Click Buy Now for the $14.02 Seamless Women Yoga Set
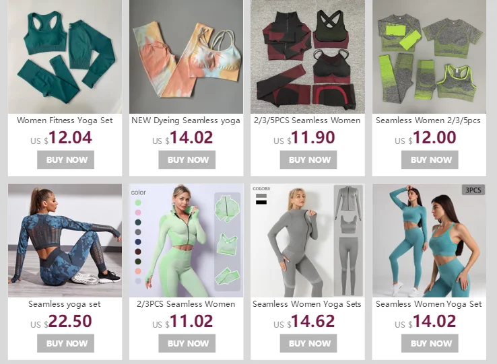Screen dimensions: 497x364 pyautogui.click(x=430, y=343)
